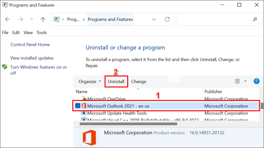
Task: Uncheck the Microsoft Outlook 2021 checkbox
Action: (78, 106)
